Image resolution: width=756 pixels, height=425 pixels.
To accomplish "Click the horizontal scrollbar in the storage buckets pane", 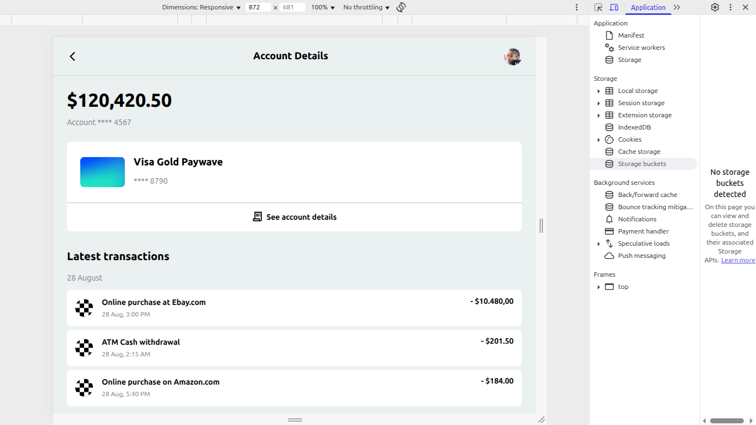I will click(727, 421).
